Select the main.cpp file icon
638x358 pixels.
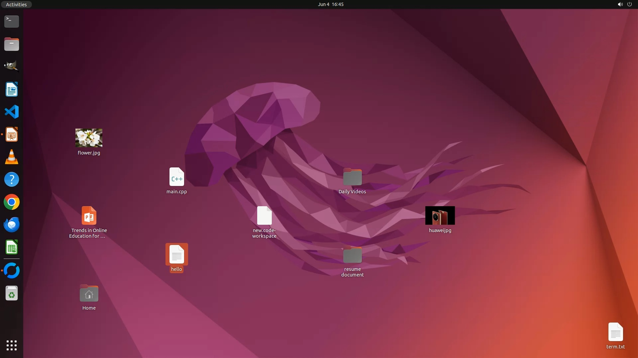click(176, 177)
